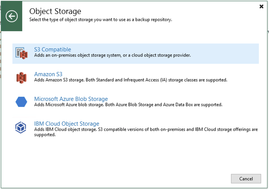The width and height of the screenshot is (269, 189).
Task: Click the Object Storage dialog heading
Action: tap(55, 12)
